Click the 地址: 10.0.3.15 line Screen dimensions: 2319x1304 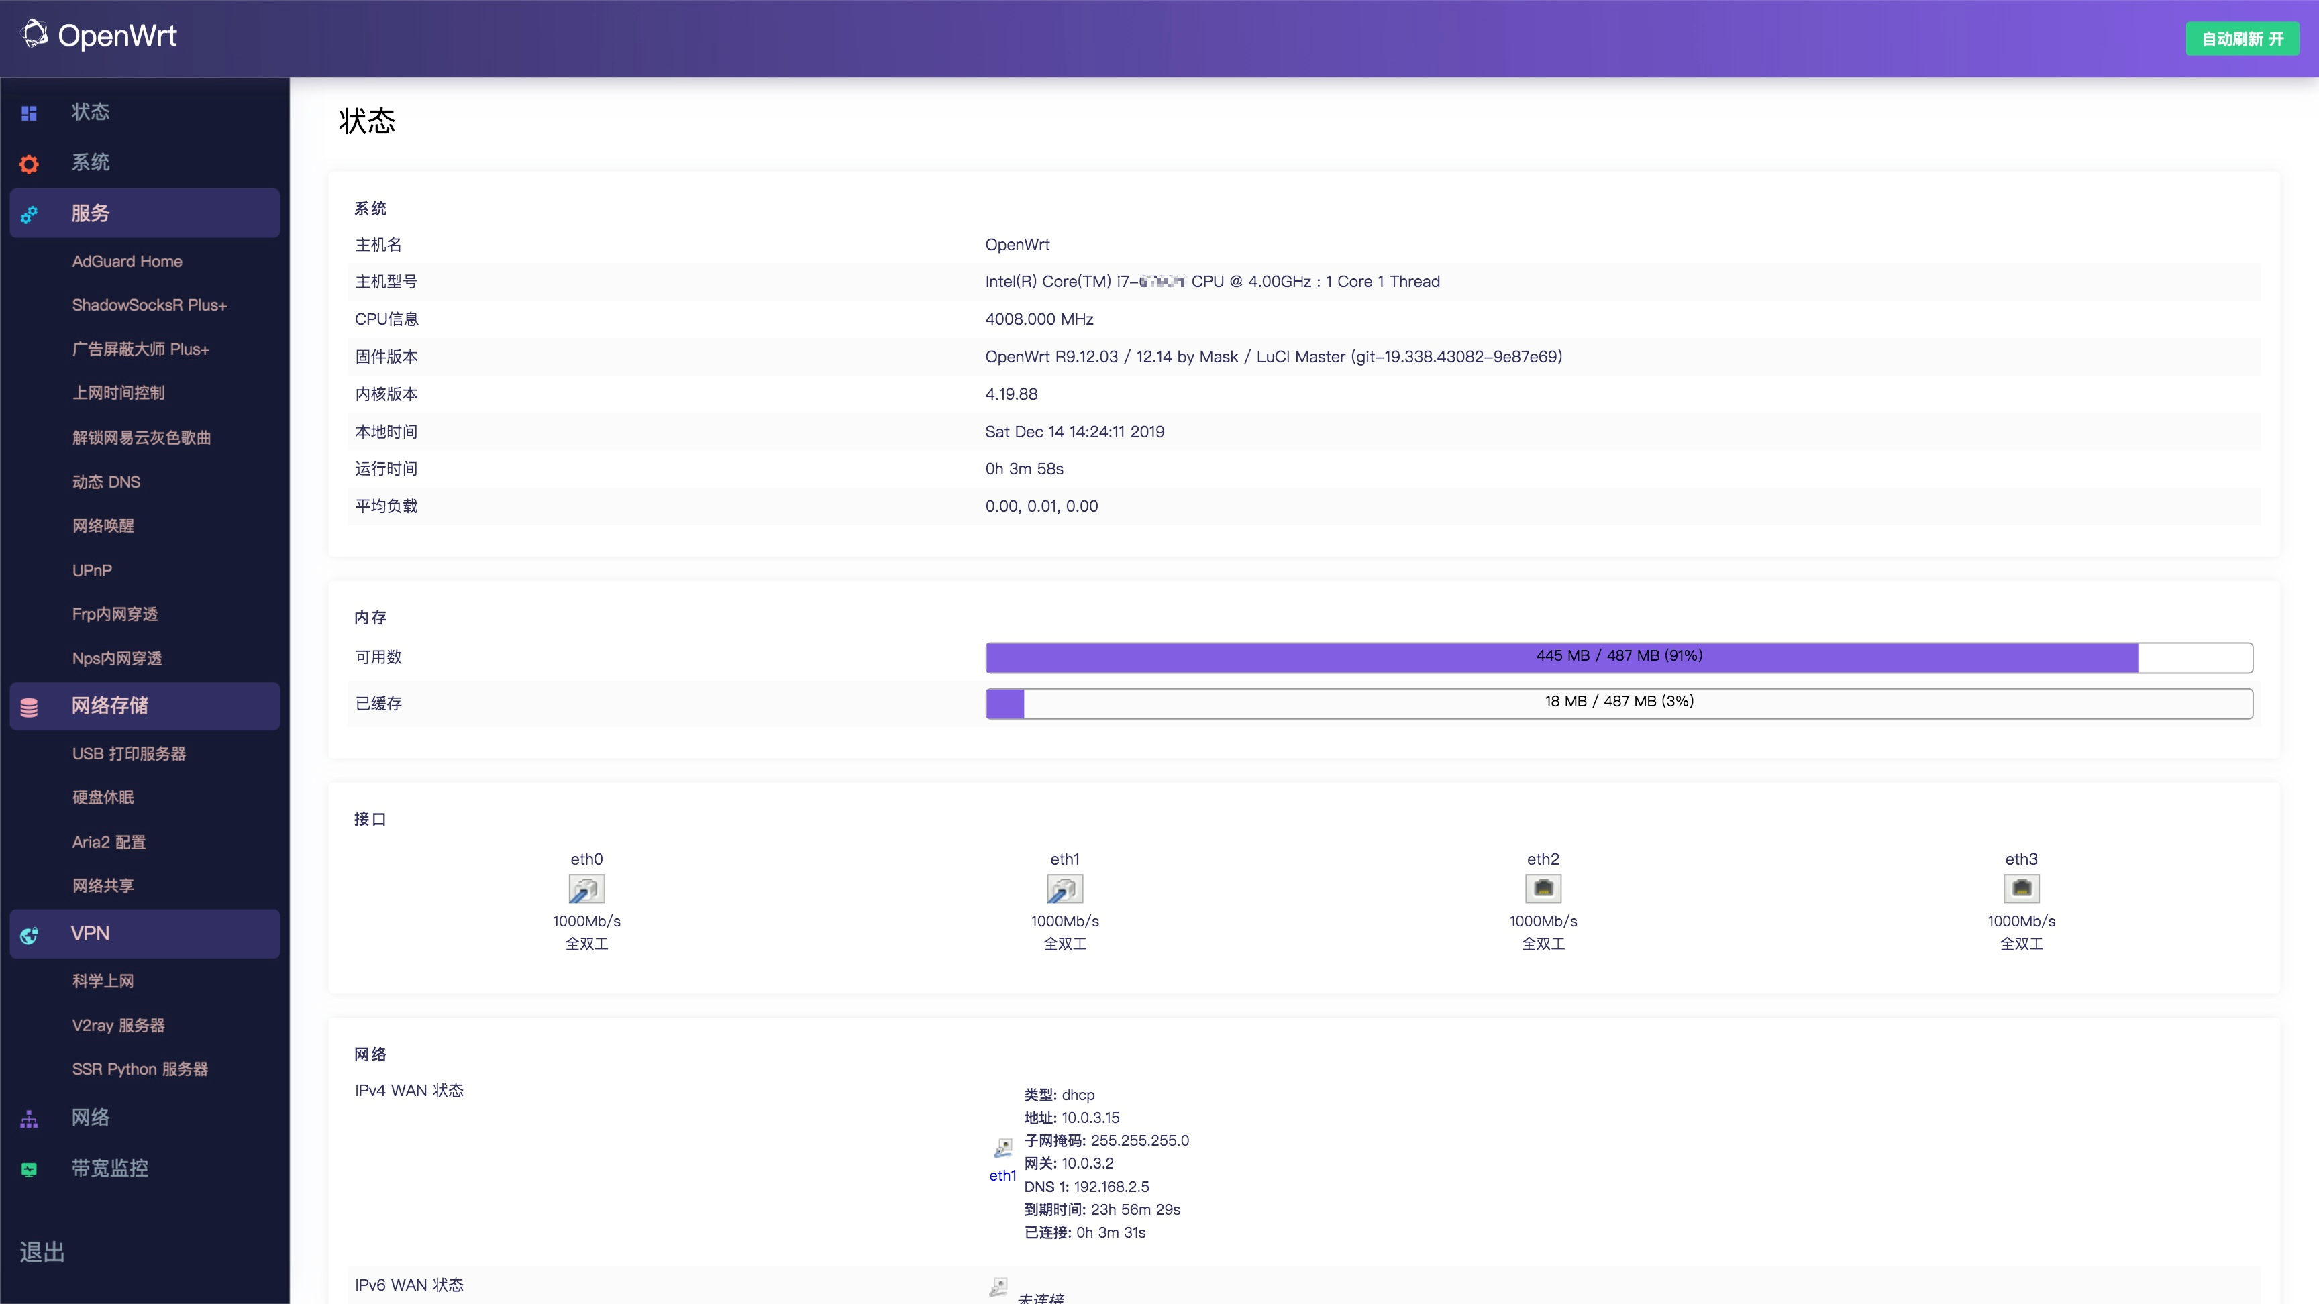[1072, 1117]
